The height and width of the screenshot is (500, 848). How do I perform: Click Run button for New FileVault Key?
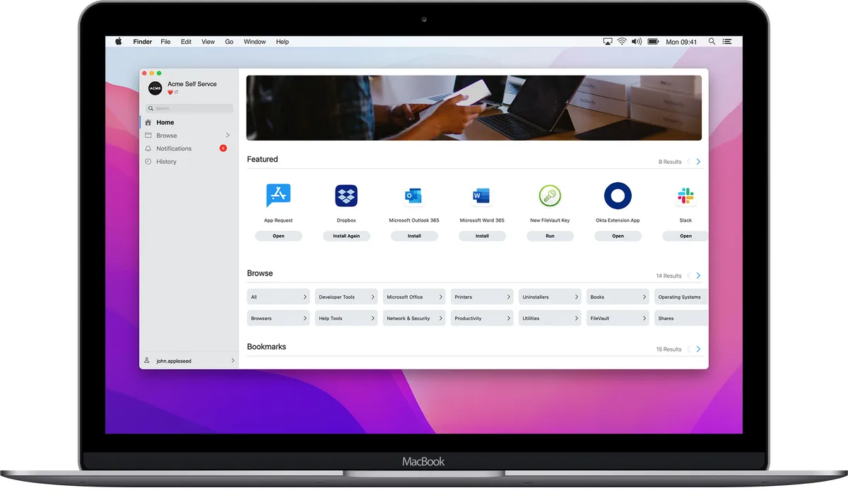click(x=550, y=236)
